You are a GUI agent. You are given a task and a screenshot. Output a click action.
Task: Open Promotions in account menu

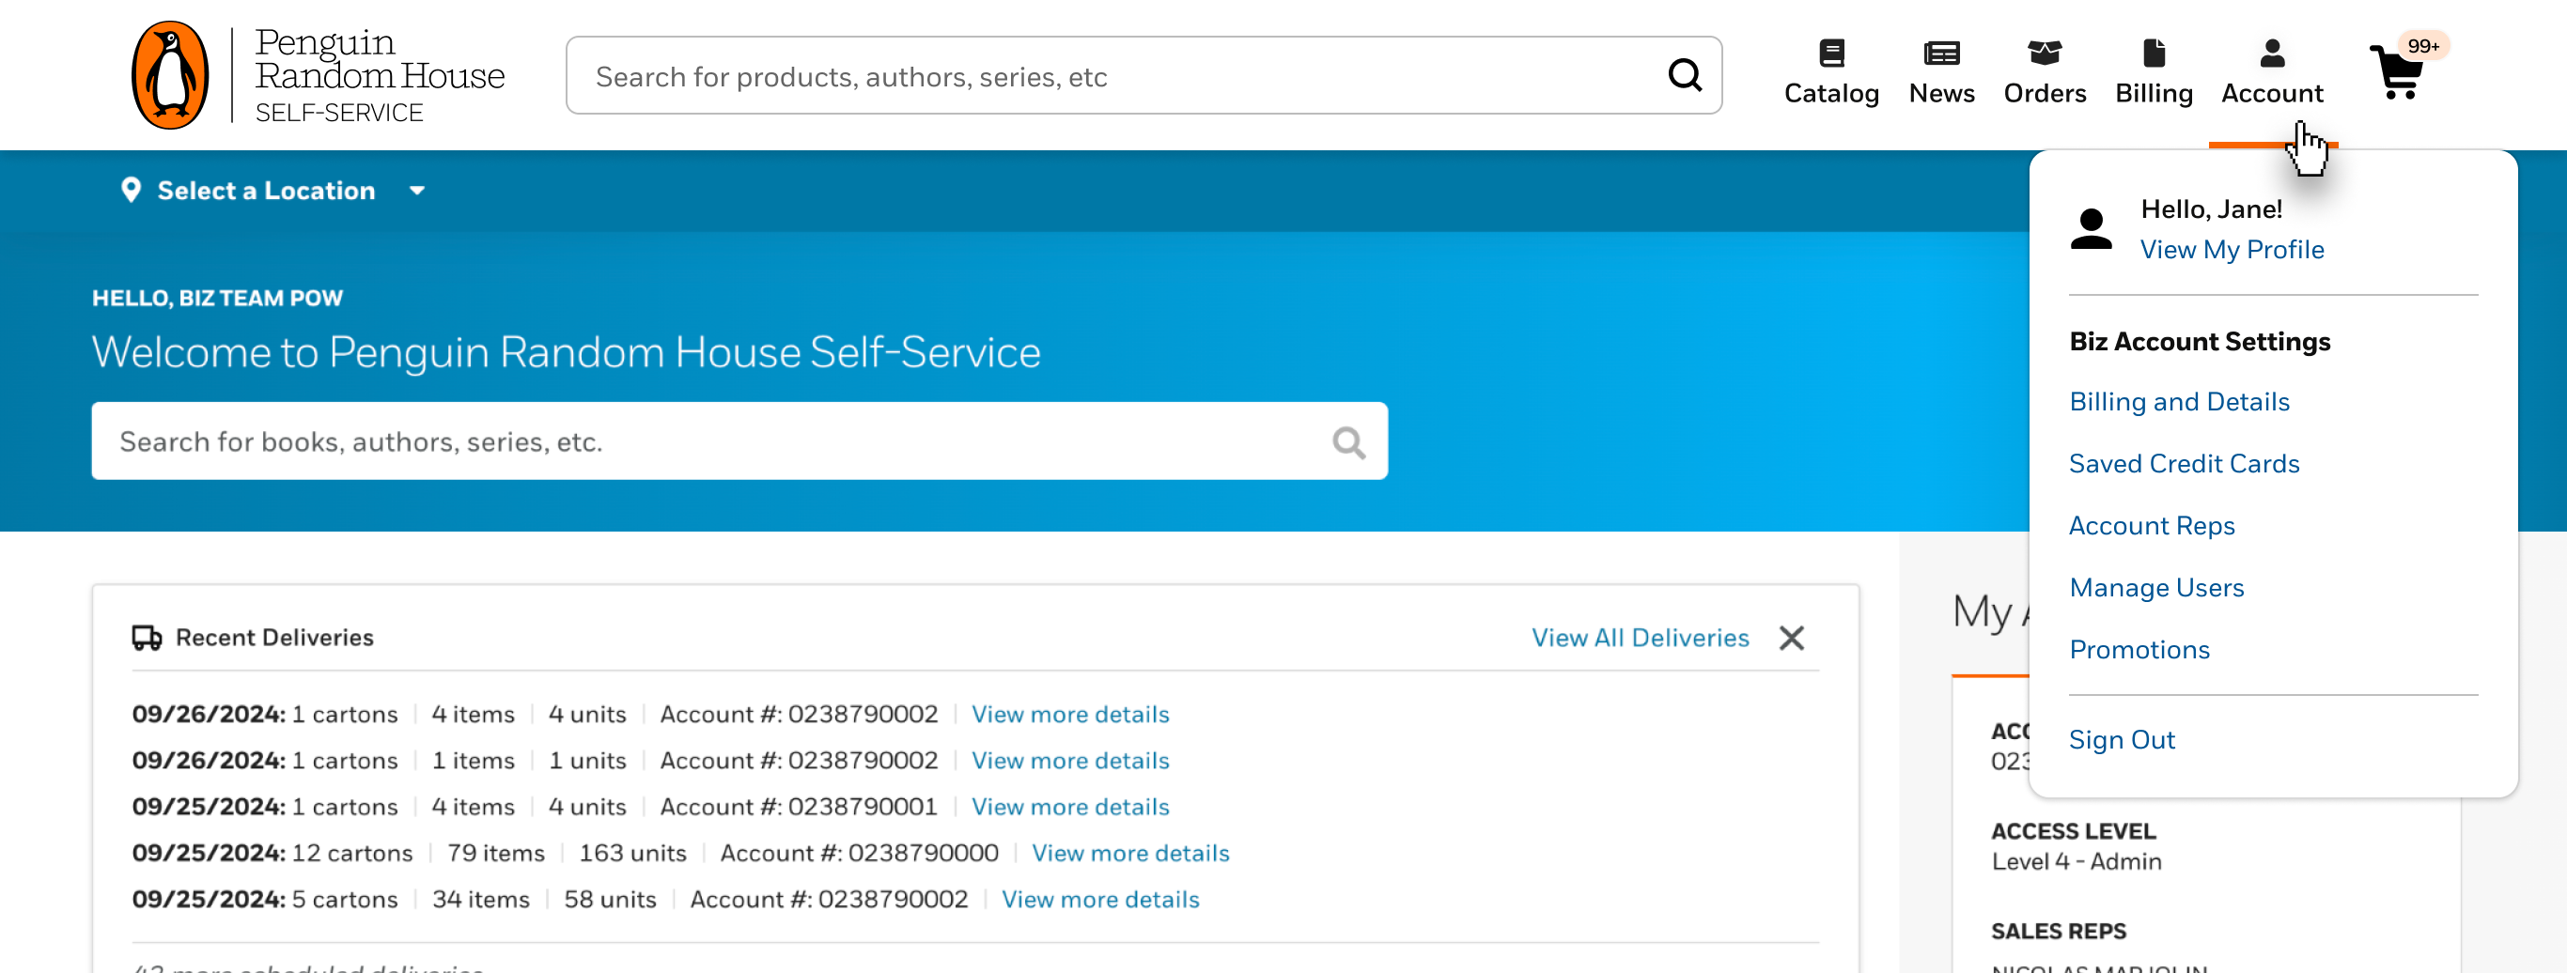pos(2139,649)
